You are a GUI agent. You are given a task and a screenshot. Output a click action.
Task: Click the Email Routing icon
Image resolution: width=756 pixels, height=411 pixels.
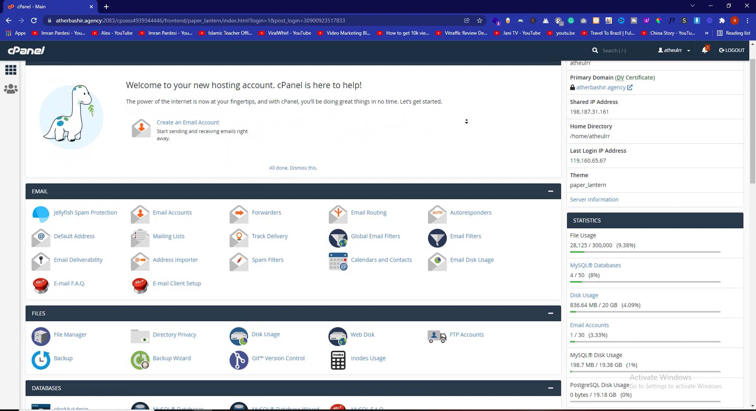(x=338, y=214)
